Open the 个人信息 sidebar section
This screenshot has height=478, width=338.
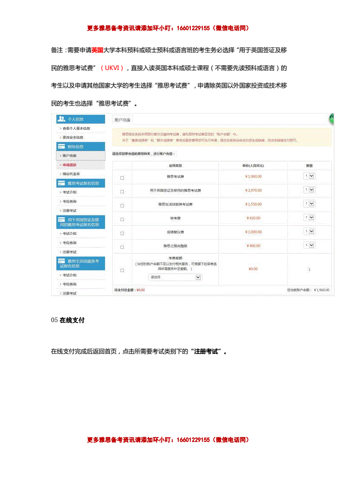tap(81, 119)
